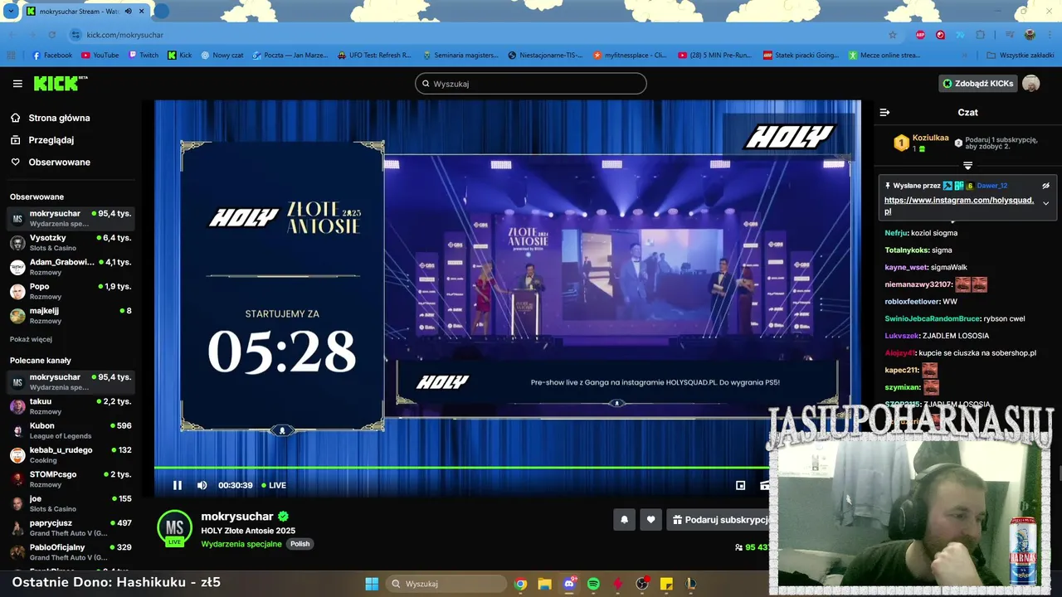Open the Kick bookmark in the bookmarks bar
Image resolution: width=1062 pixels, height=597 pixels.
click(x=179, y=56)
